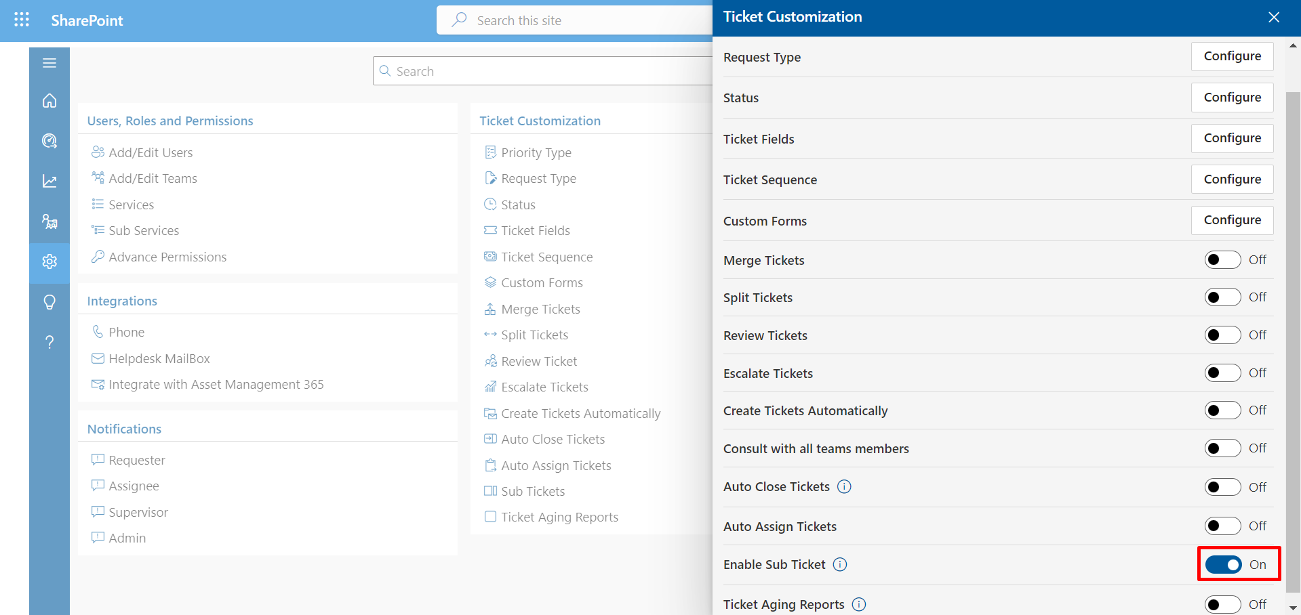1301x615 pixels.
Task: Click the Merge Tickets icon
Action: click(491, 309)
